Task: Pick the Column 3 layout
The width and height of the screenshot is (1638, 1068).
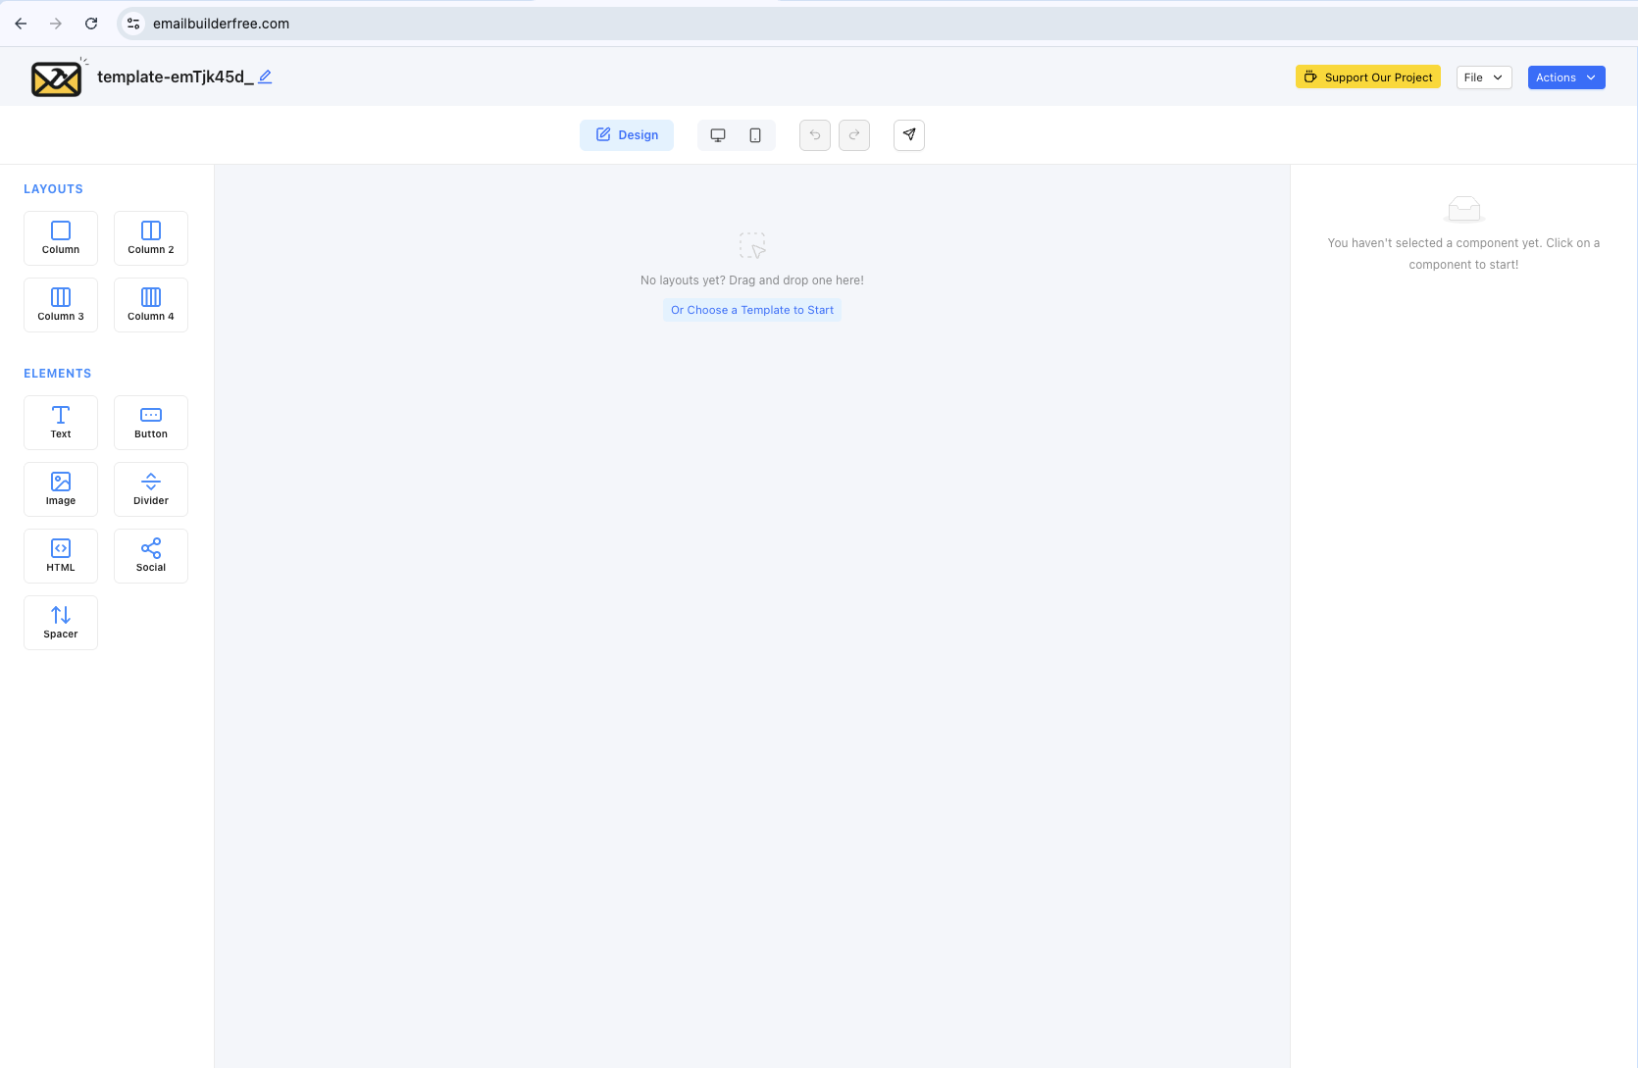Action: tap(61, 305)
